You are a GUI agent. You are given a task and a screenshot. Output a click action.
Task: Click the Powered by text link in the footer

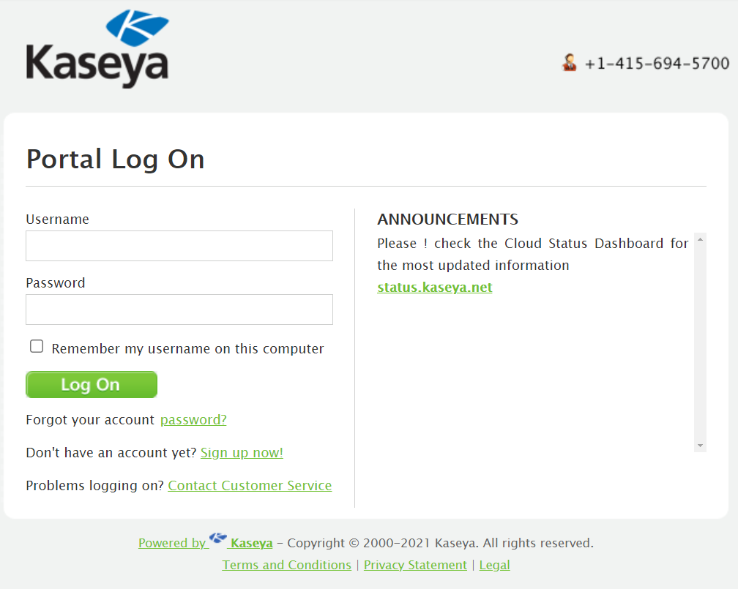(172, 544)
